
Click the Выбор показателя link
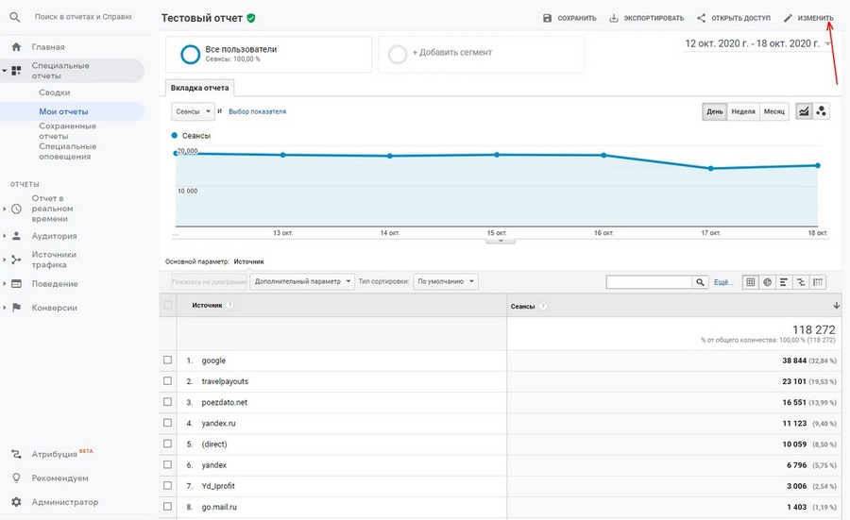tap(258, 111)
